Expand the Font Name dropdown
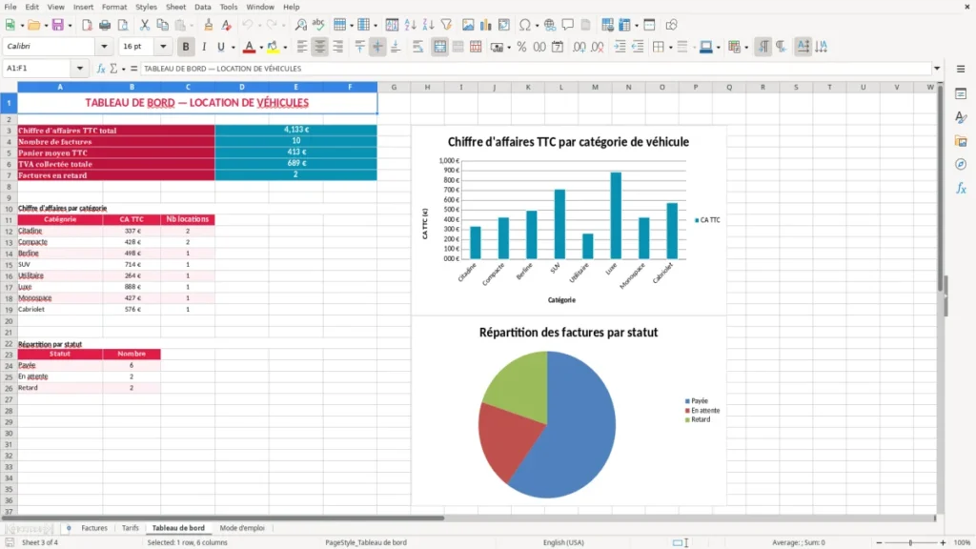 [x=104, y=47]
